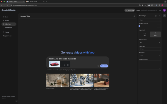Close the Google Search browser tab
This screenshot has height=104, width=167.
tap(43, 2)
